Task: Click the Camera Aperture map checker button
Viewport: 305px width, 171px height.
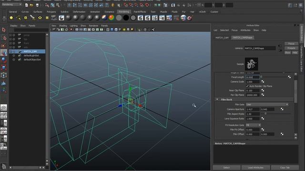Action: [282, 109]
